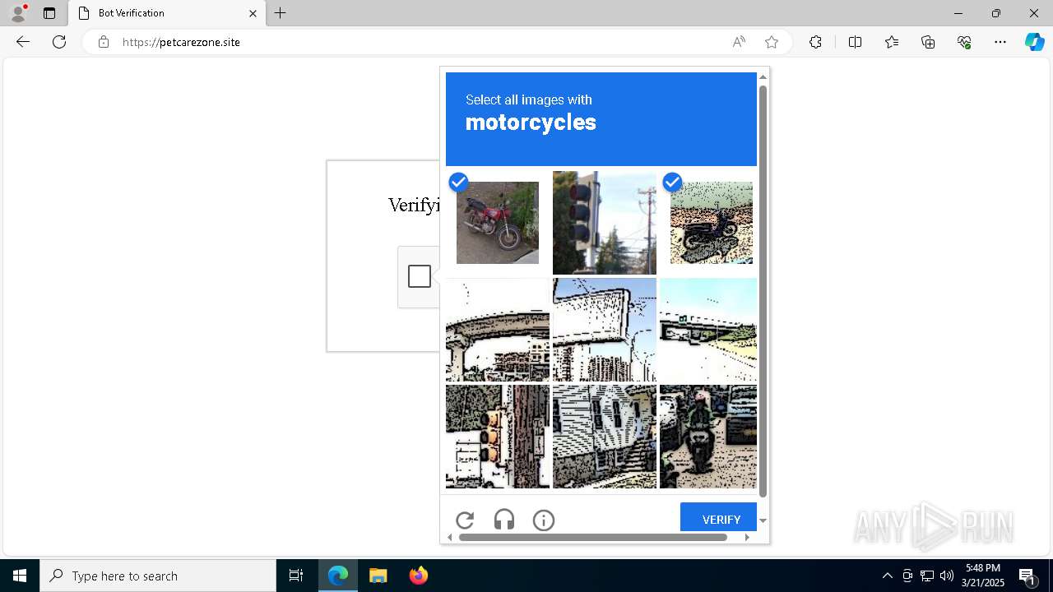Show hidden system tray icons
1053x592 pixels.
(887, 576)
